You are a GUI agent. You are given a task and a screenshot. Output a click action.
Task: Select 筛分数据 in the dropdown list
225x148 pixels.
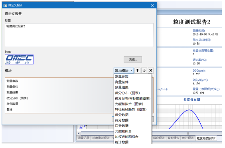coord(122,120)
